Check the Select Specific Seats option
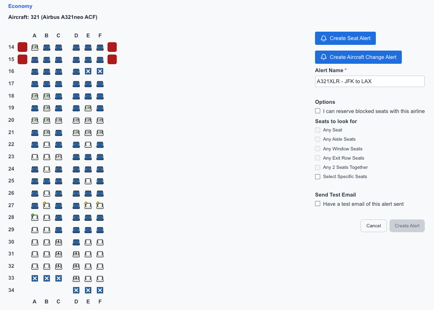This screenshot has width=434, height=310. pos(318,176)
